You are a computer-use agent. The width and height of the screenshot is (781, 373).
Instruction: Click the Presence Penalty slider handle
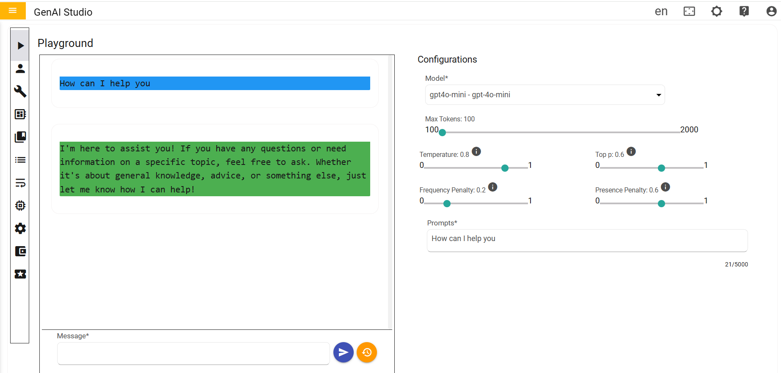(x=662, y=203)
